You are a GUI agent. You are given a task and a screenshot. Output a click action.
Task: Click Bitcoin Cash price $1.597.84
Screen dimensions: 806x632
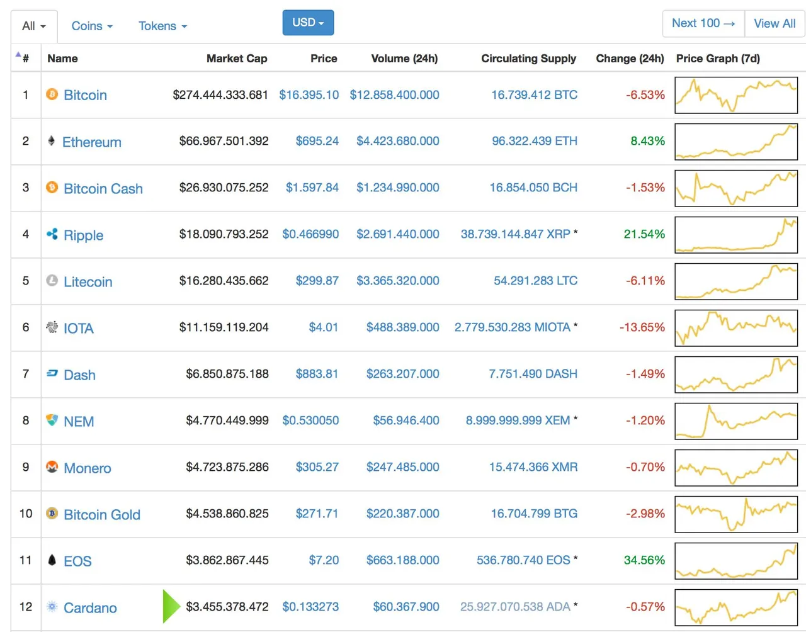(312, 188)
